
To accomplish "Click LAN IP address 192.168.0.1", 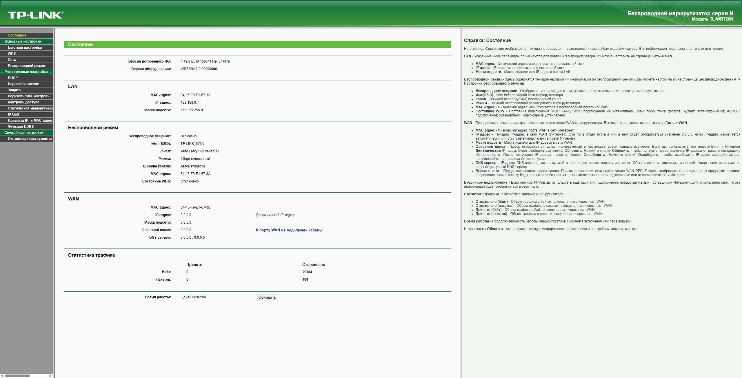I will point(190,103).
